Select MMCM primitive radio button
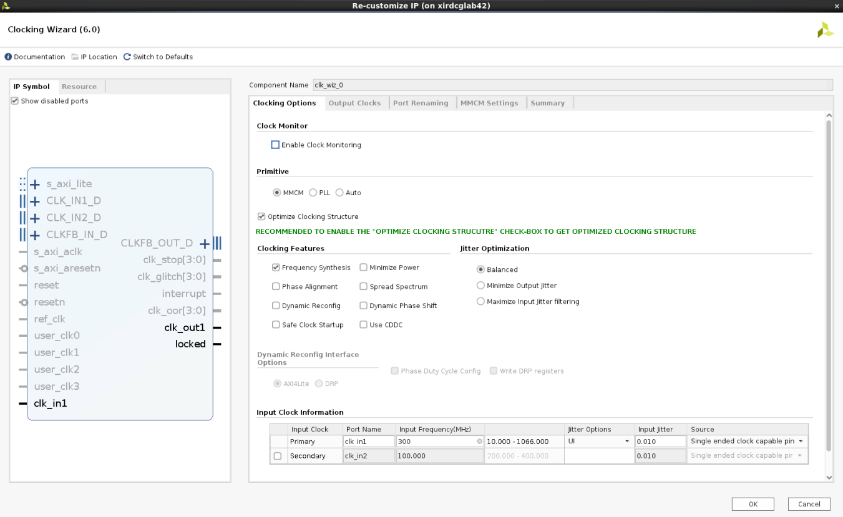Viewport: 843px width, 517px height. pos(277,193)
